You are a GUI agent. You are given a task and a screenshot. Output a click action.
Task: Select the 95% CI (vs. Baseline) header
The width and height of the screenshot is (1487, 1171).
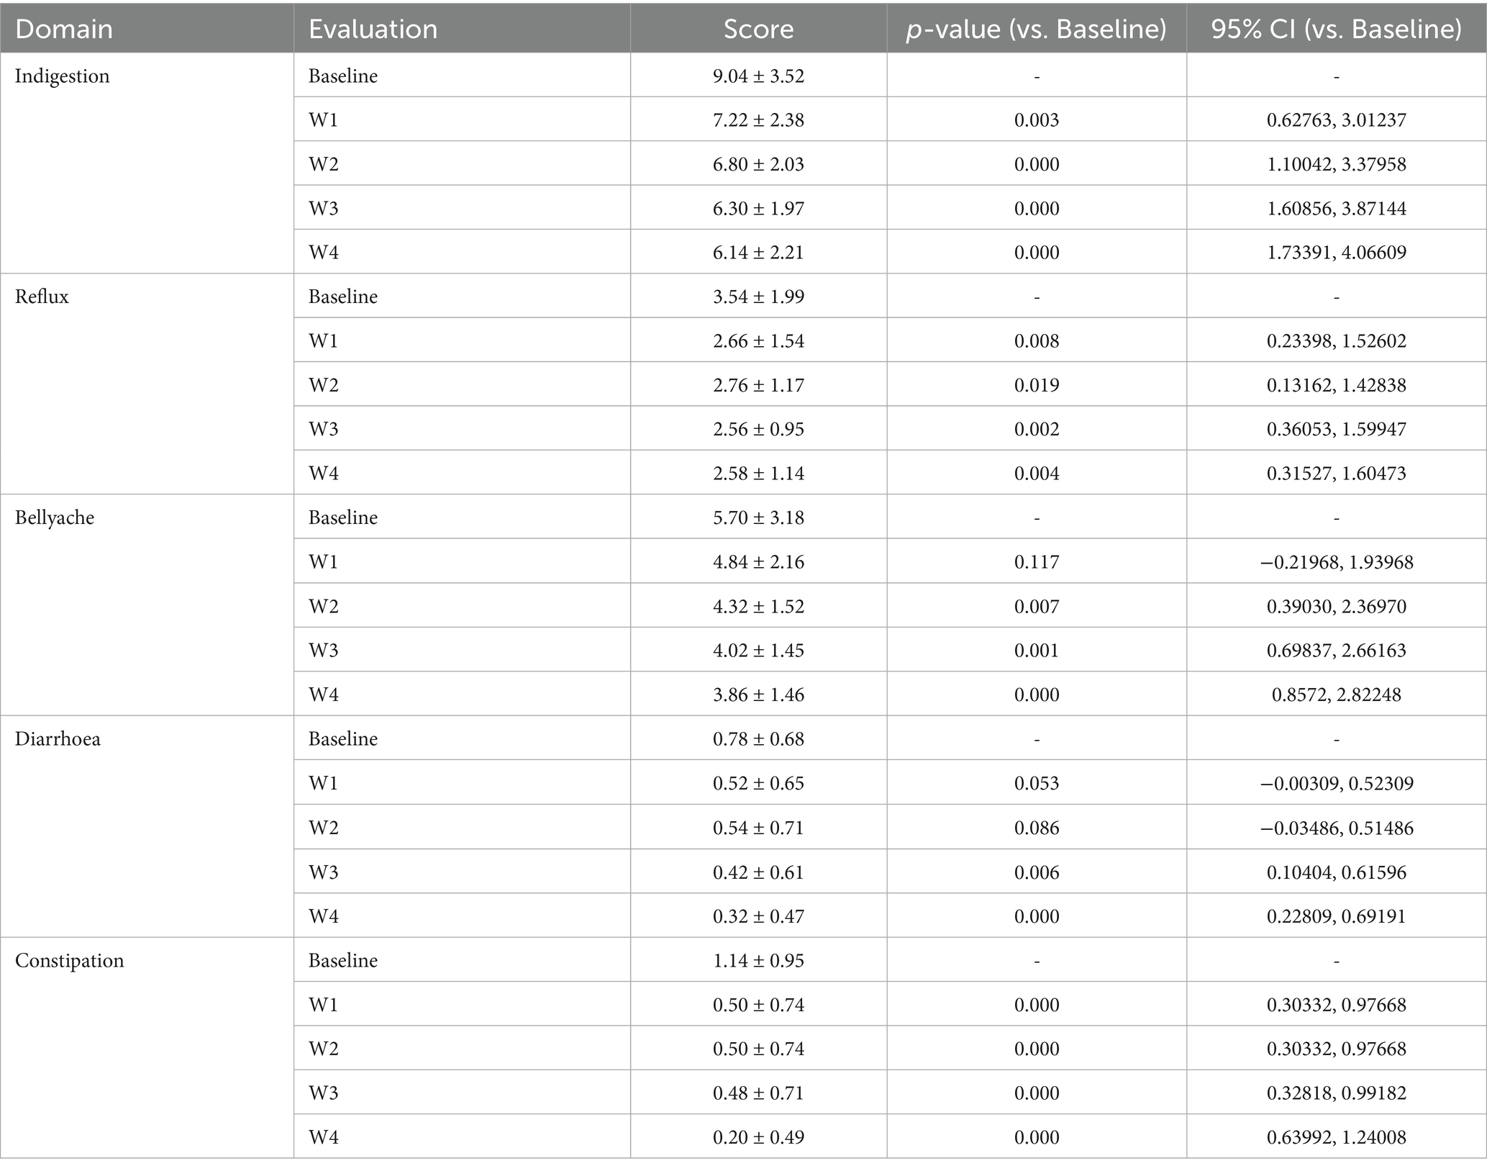(x=1336, y=30)
